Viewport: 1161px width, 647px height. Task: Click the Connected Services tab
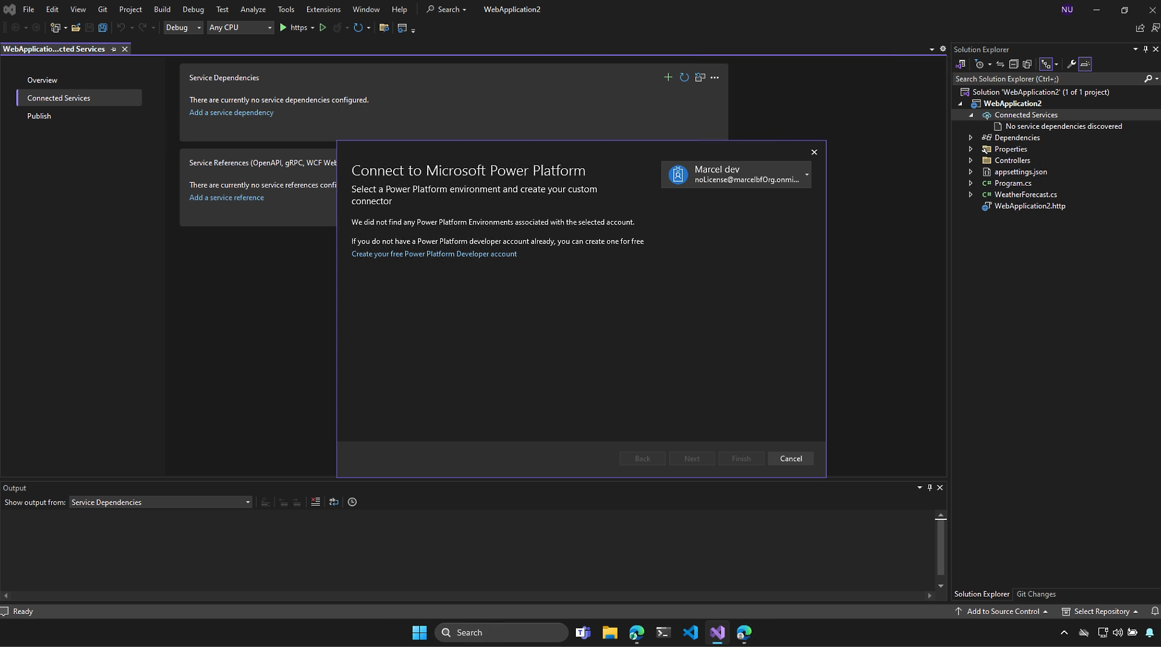[x=58, y=97]
